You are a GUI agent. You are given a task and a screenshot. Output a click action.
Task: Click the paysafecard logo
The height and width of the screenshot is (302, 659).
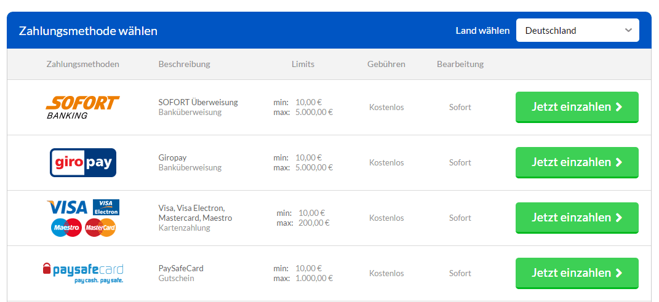point(83,273)
